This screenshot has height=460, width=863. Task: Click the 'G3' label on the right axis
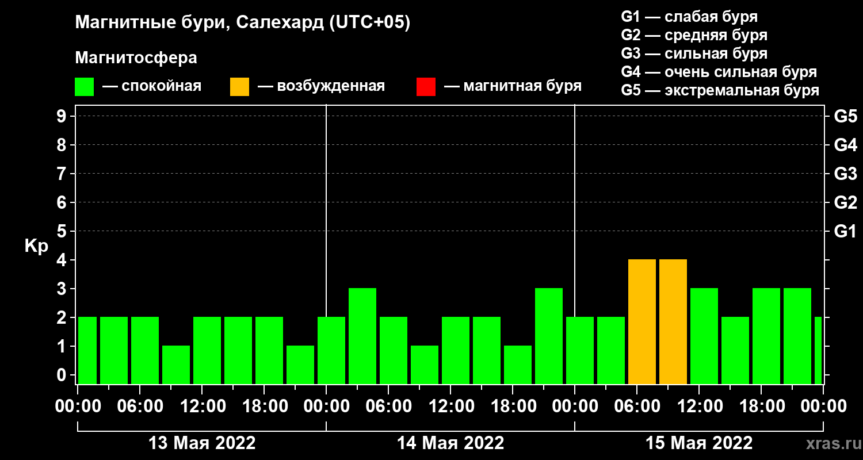[845, 174]
